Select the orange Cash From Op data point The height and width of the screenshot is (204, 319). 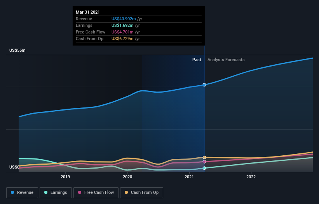point(204,157)
